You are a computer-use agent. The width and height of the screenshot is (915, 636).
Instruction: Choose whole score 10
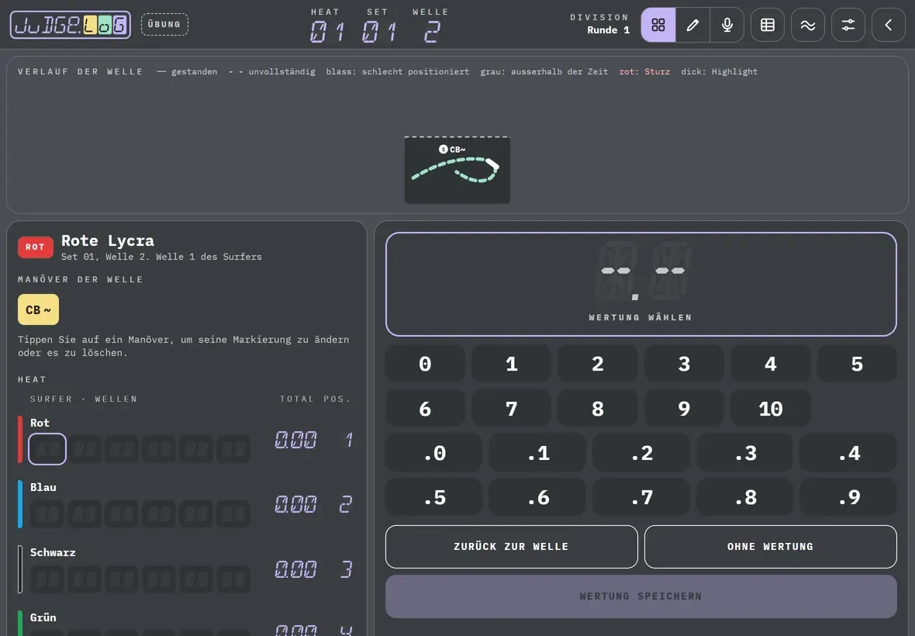pos(770,409)
